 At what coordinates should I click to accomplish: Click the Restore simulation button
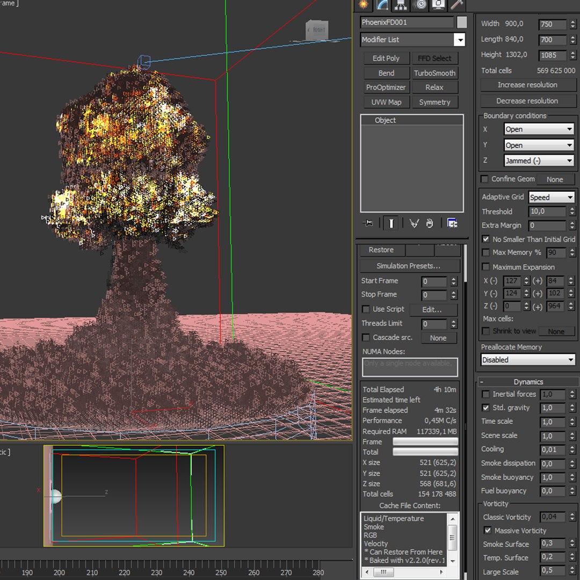click(381, 250)
